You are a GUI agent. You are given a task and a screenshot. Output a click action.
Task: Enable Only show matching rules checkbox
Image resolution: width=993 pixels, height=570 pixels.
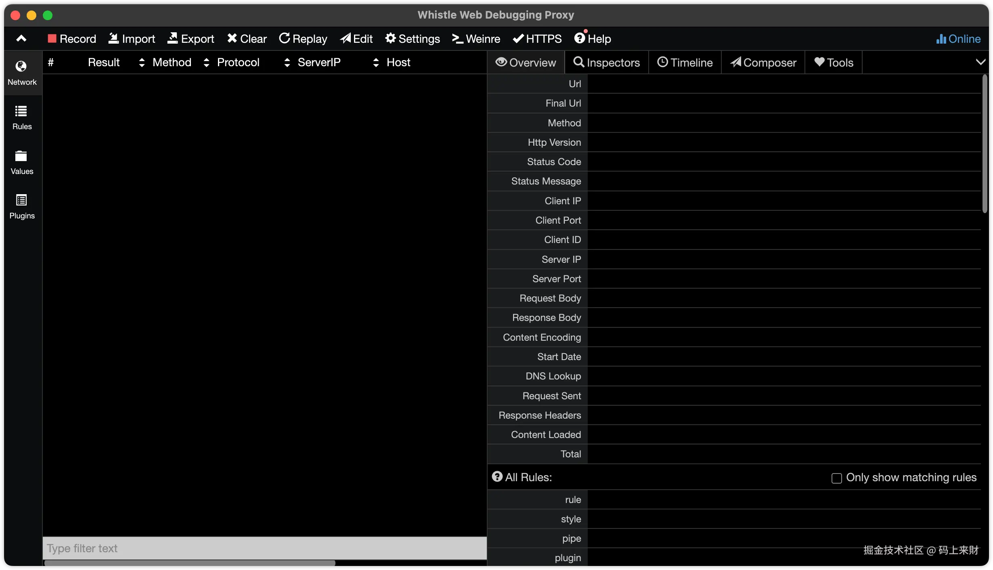(836, 478)
